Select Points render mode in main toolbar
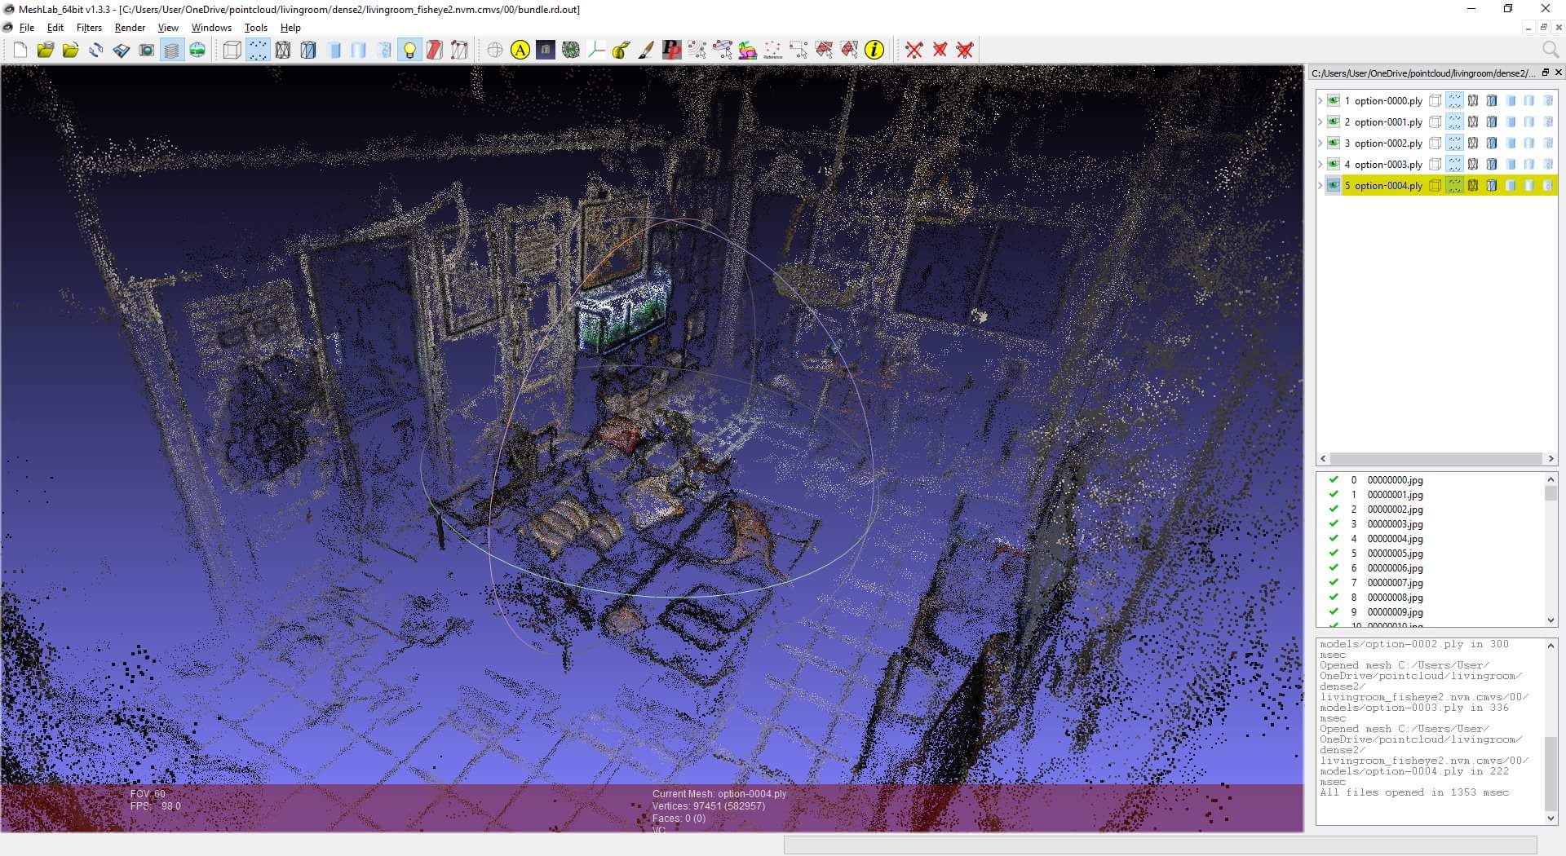The width and height of the screenshot is (1566, 856). coord(258,51)
